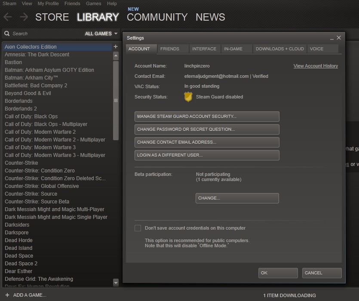359x301 pixels.
Task: Open the Help menu
Action: click(x=112, y=3)
